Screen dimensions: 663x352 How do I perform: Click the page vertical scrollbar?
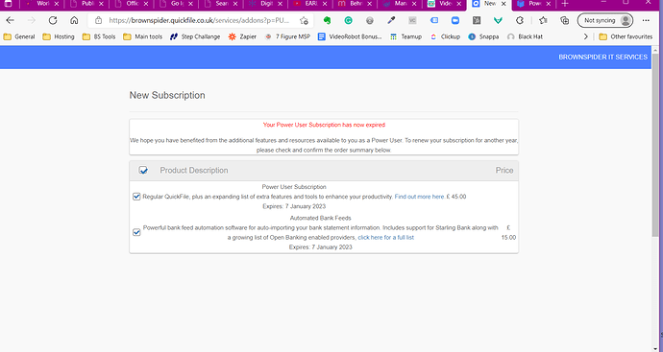tap(655, 199)
